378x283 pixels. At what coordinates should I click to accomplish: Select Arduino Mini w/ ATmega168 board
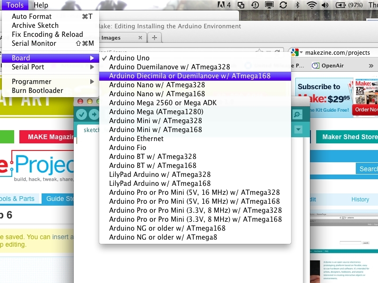(195, 130)
